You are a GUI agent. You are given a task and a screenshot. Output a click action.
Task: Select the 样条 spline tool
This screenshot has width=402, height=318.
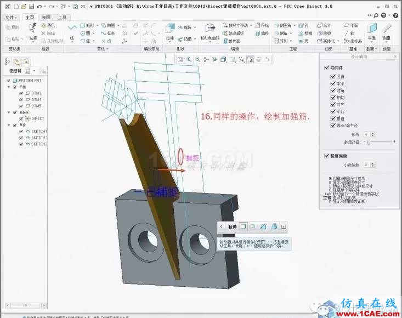pyautogui.click(x=107, y=33)
